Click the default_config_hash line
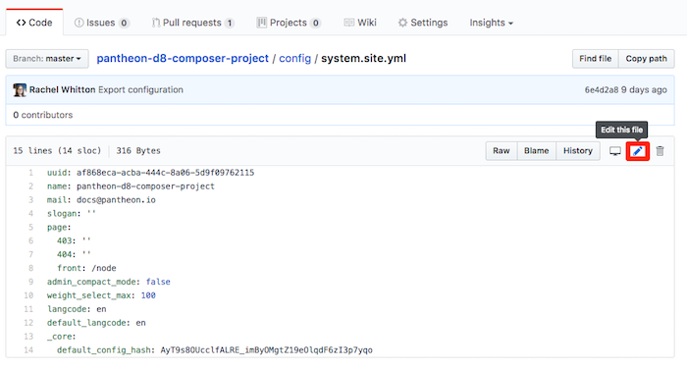 pyautogui.click(x=215, y=349)
